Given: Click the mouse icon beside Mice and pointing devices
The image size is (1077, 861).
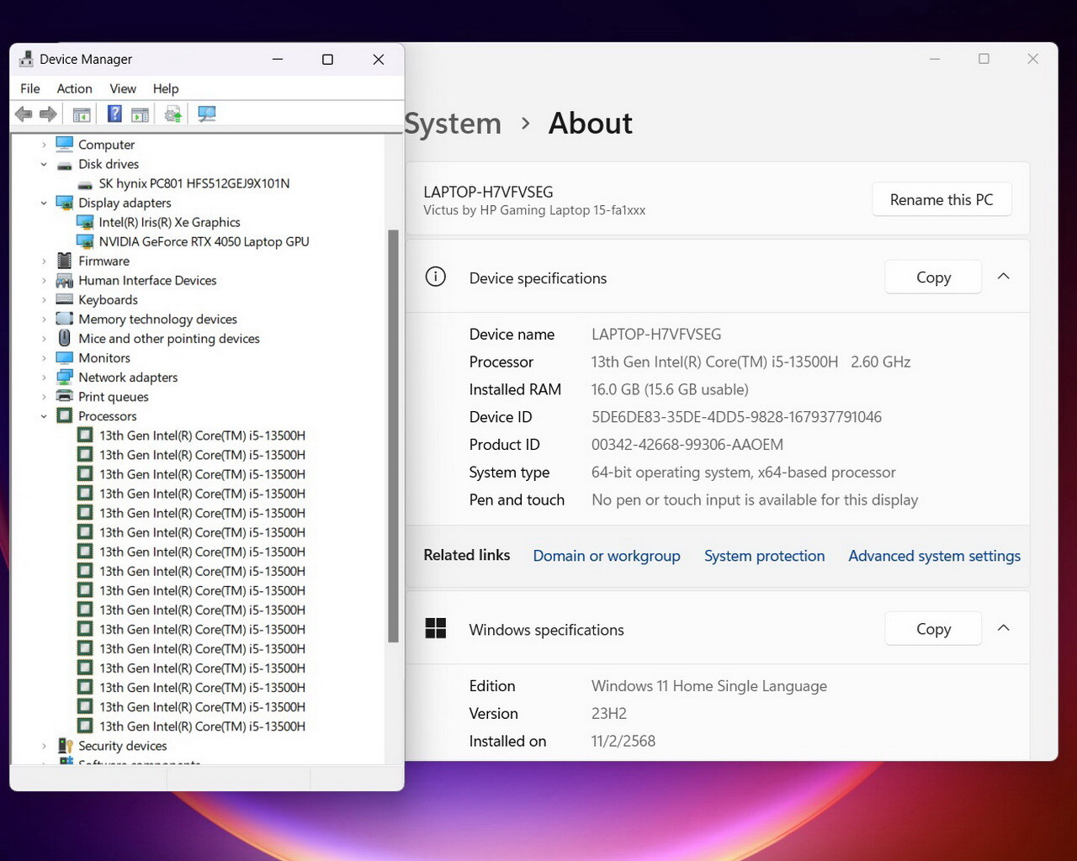Looking at the screenshot, I should tap(65, 338).
